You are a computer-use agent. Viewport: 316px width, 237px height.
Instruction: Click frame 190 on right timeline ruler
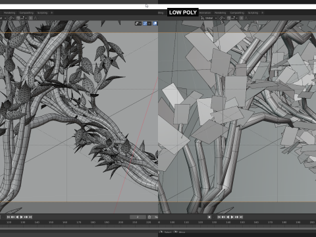pos(298,223)
